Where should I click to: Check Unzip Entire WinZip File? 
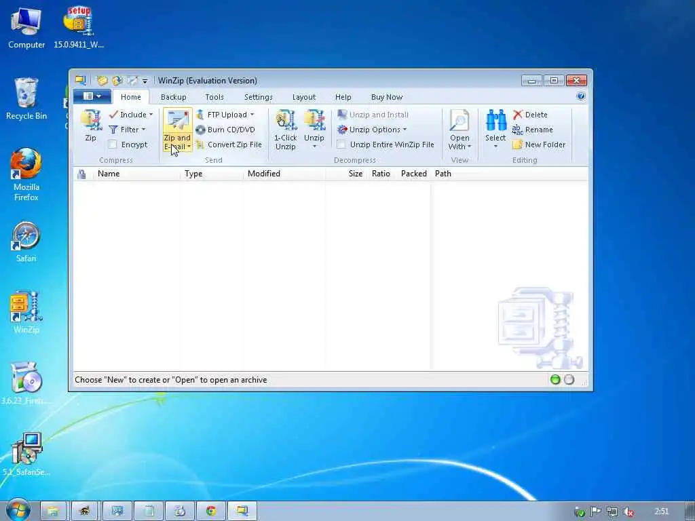[x=341, y=144]
